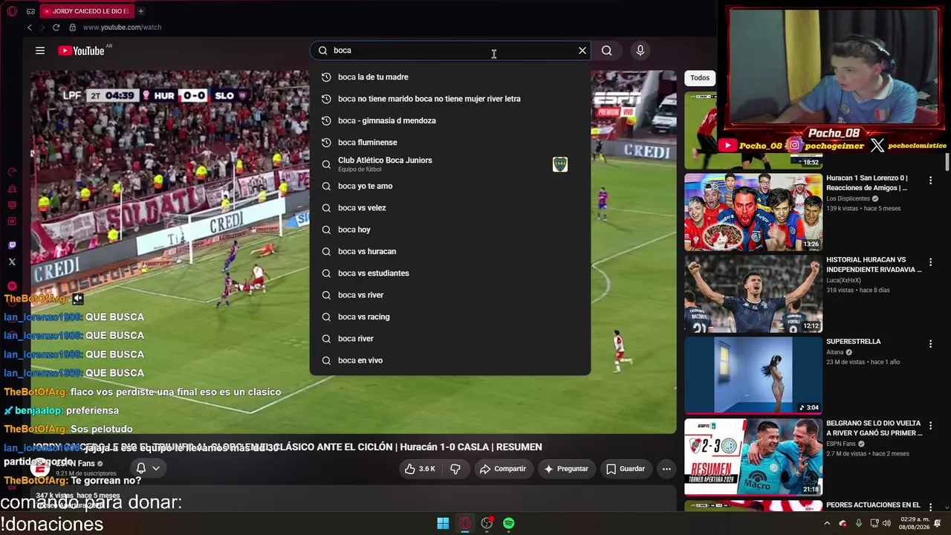Click the page scrollbar thumb near the top
951x535 pixels.
[x=947, y=162]
